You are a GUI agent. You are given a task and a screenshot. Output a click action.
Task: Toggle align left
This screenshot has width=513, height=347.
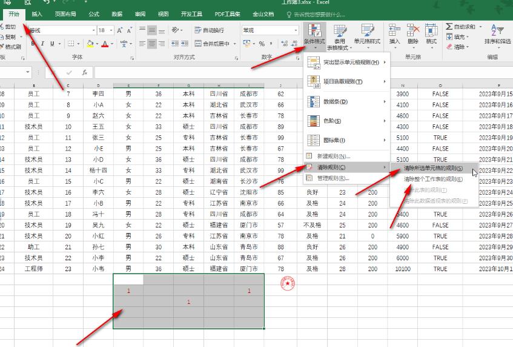click(x=142, y=44)
